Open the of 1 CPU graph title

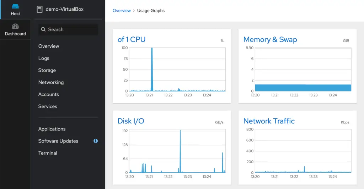tap(132, 39)
